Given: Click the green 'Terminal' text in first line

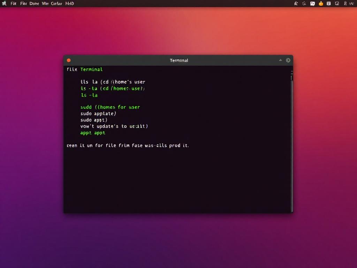Looking at the screenshot, I should 91,69.
